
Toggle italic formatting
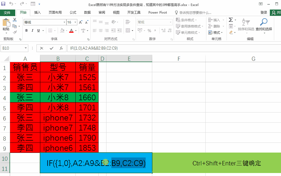point(32,31)
